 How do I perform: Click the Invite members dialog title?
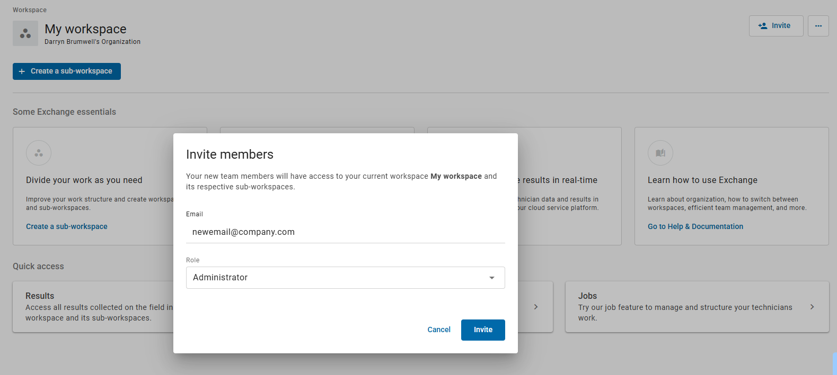click(230, 154)
